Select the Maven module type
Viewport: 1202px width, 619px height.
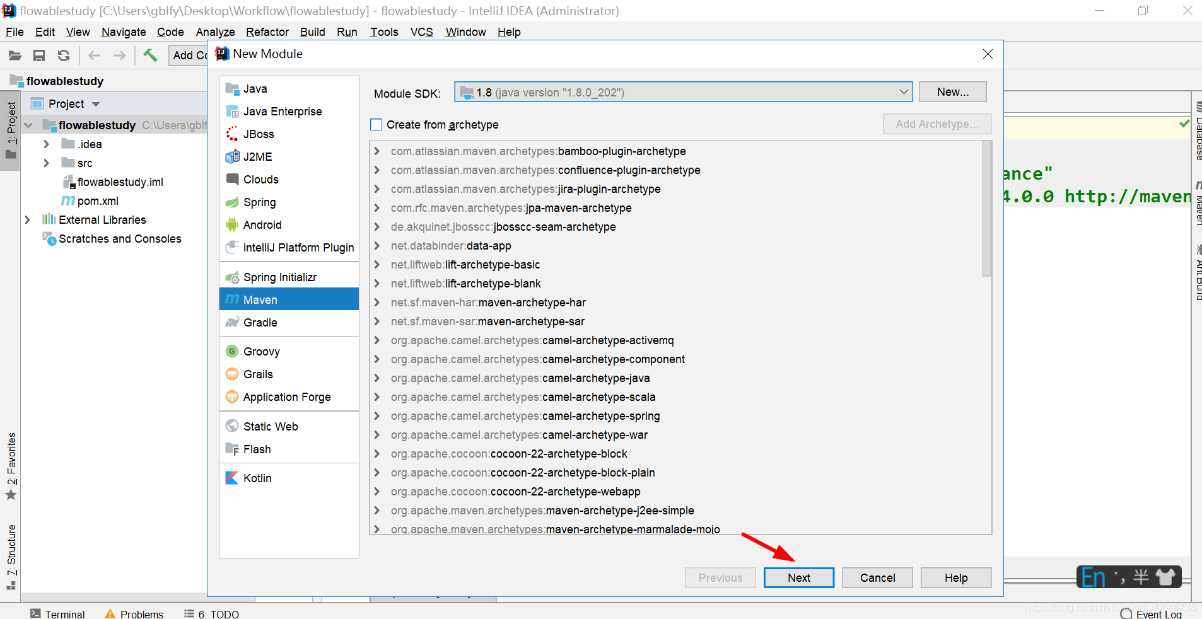tap(289, 300)
